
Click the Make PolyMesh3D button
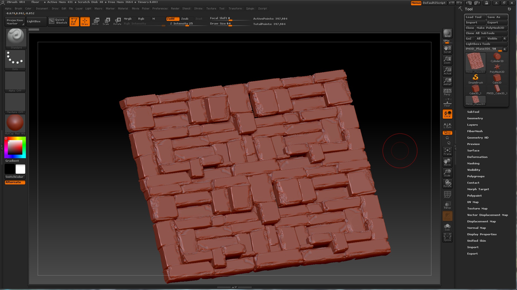pyautogui.click(x=491, y=28)
